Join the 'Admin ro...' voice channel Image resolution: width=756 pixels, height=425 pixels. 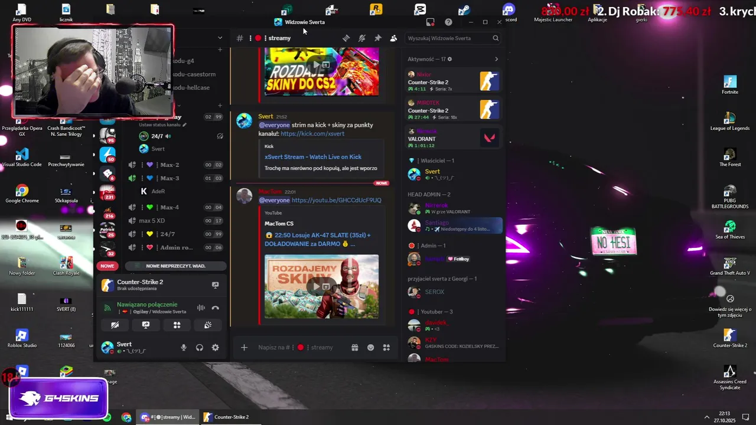(x=176, y=247)
